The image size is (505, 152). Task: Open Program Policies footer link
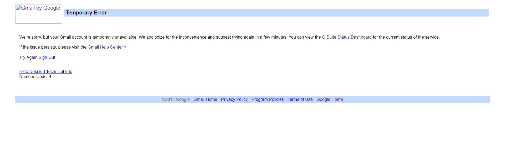[x=267, y=99]
